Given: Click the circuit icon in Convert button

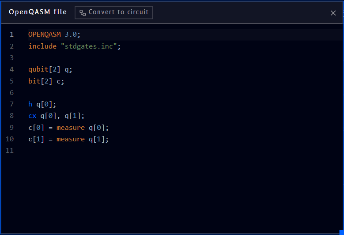Looking at the screenshot, I should [x=83, y=13].
